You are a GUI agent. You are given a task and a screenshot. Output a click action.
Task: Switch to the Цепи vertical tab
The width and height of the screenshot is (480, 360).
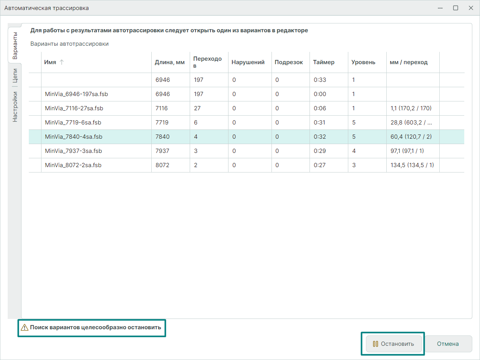tap(15, 75)
